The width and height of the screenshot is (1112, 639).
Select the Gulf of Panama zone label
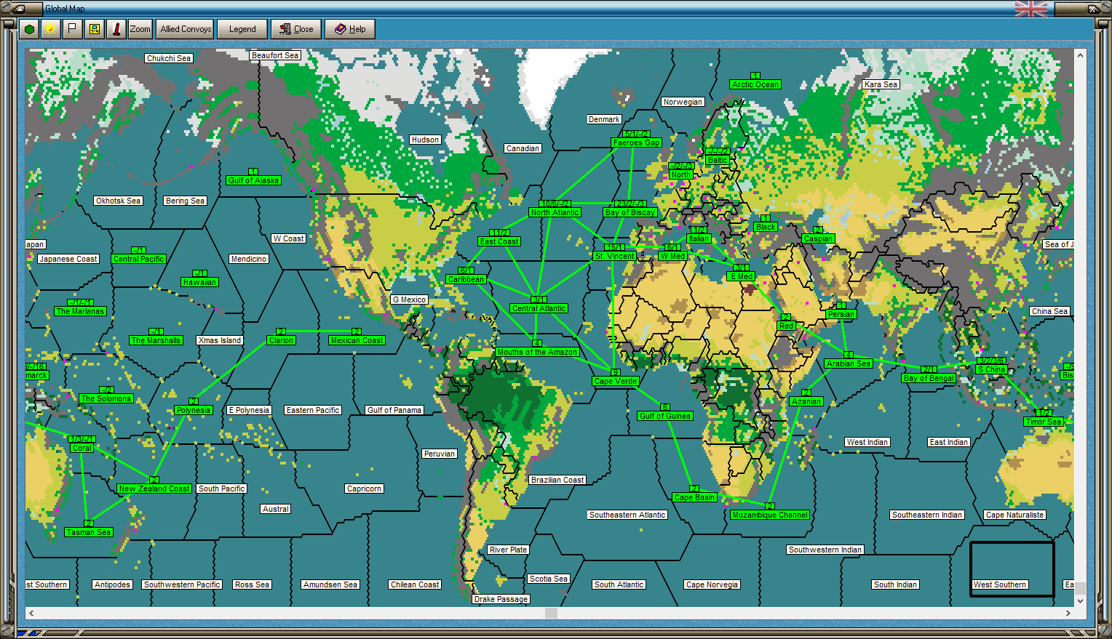[394, 410]
